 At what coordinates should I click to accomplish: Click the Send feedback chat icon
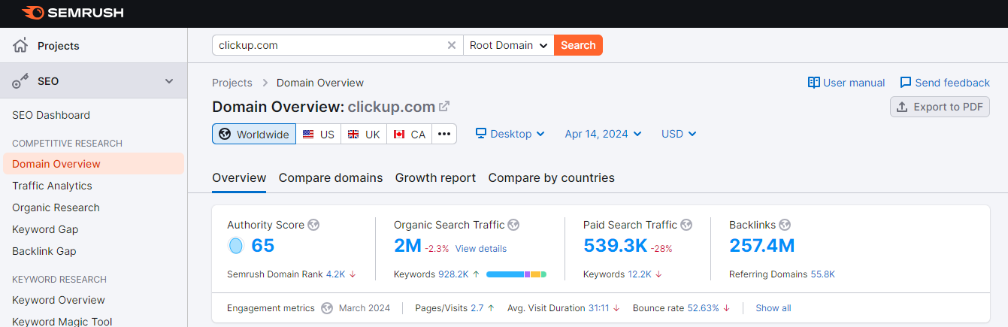(906, 83)
